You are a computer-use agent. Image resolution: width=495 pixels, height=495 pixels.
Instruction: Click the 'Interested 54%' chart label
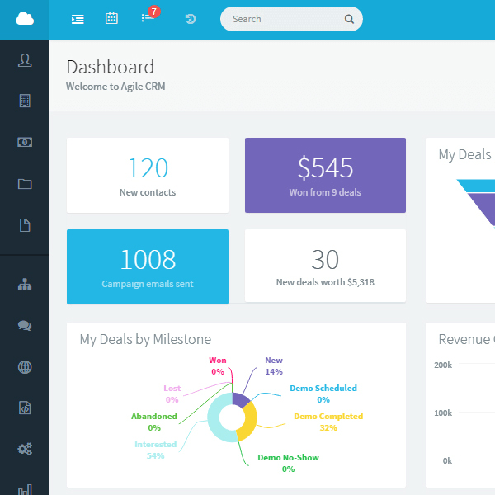click(x=155, y=450)
